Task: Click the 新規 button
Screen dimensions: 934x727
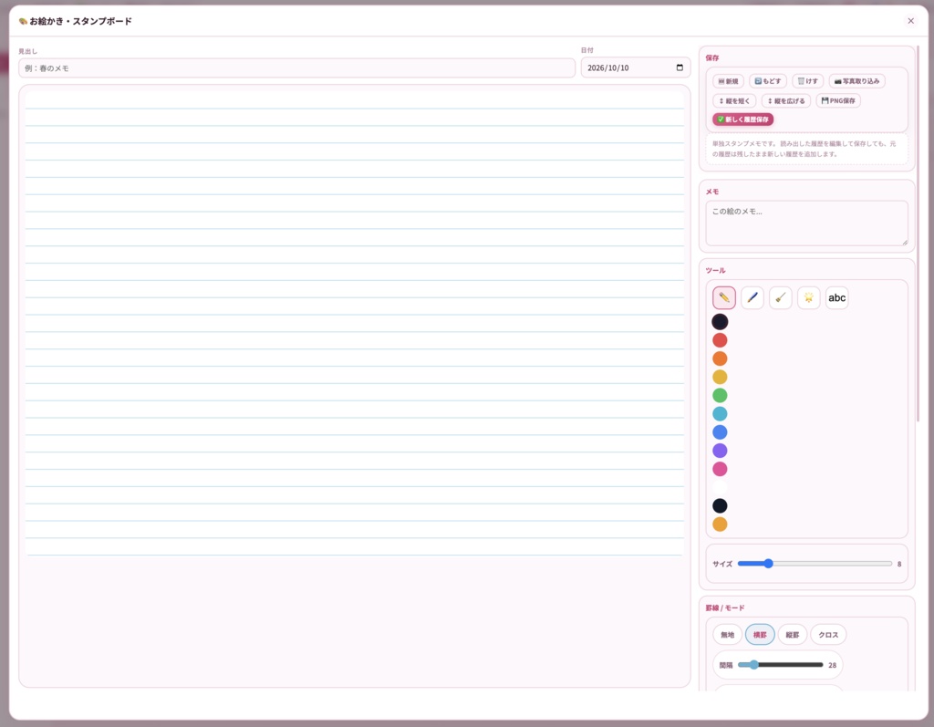Action: [x=728, y=81]
